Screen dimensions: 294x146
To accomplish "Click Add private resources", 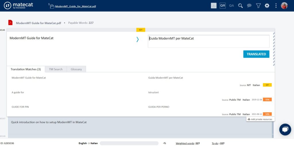I will [260, 119].
